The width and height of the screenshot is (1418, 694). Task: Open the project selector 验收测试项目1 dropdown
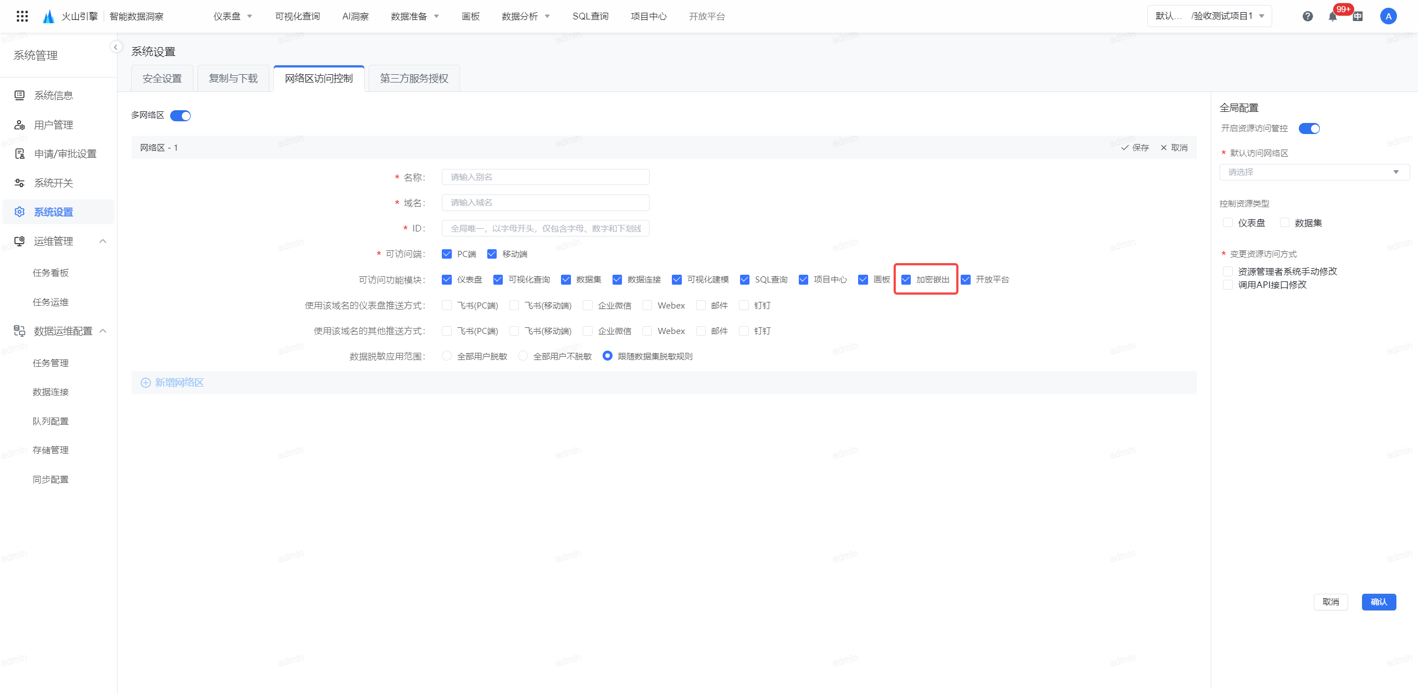(x=1210, y=16)
